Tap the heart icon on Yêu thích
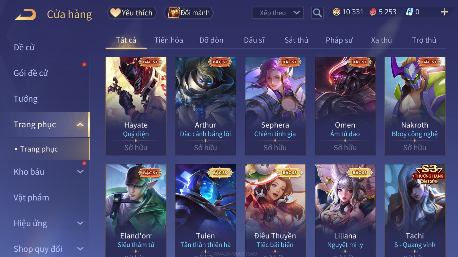The height and width of the screenshot is (257, 458). tap(115, 13)
